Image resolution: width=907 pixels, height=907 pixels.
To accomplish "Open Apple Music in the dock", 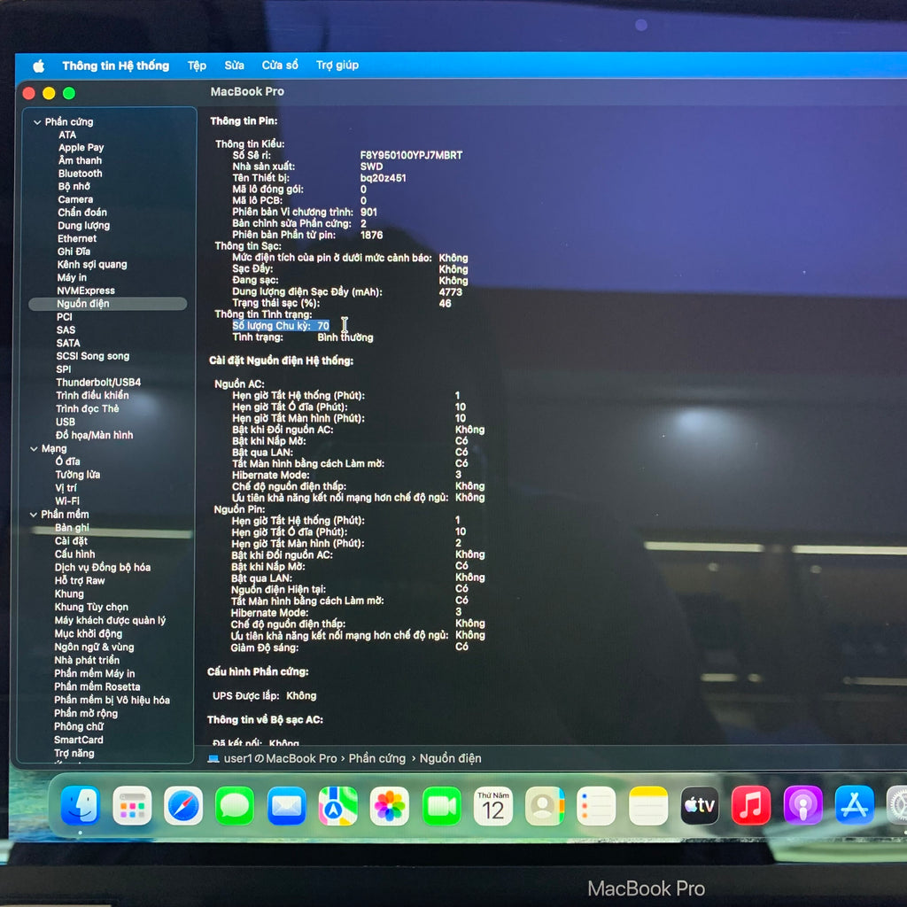I will click(x=751, y=806).
